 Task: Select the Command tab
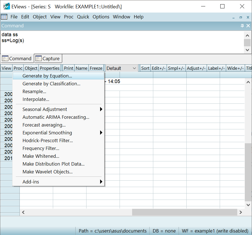17,59
